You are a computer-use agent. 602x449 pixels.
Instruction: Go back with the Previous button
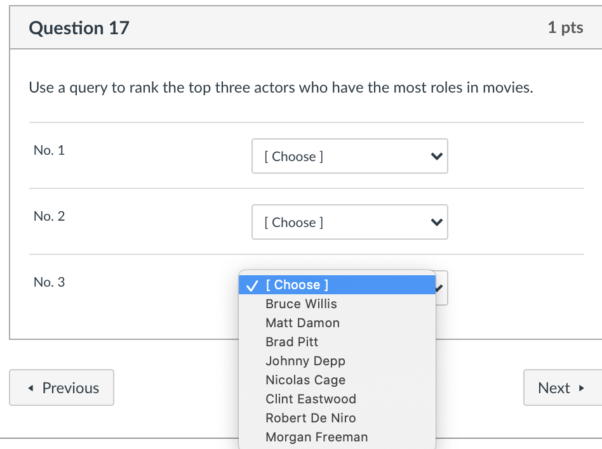click(62, 387)
